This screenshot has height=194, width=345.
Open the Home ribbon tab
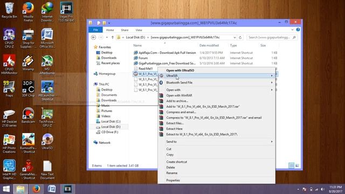[110, 30]
